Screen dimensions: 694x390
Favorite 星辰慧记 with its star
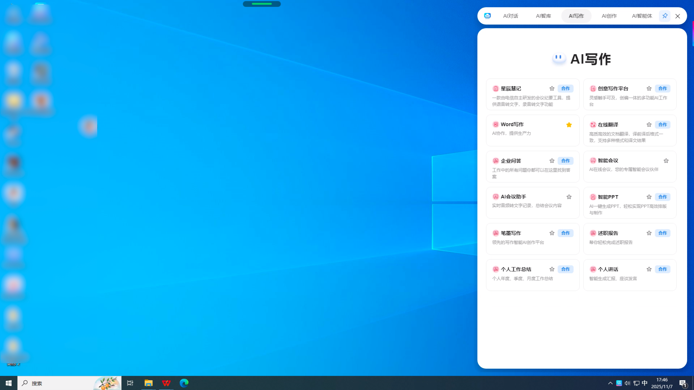[552, 89]
